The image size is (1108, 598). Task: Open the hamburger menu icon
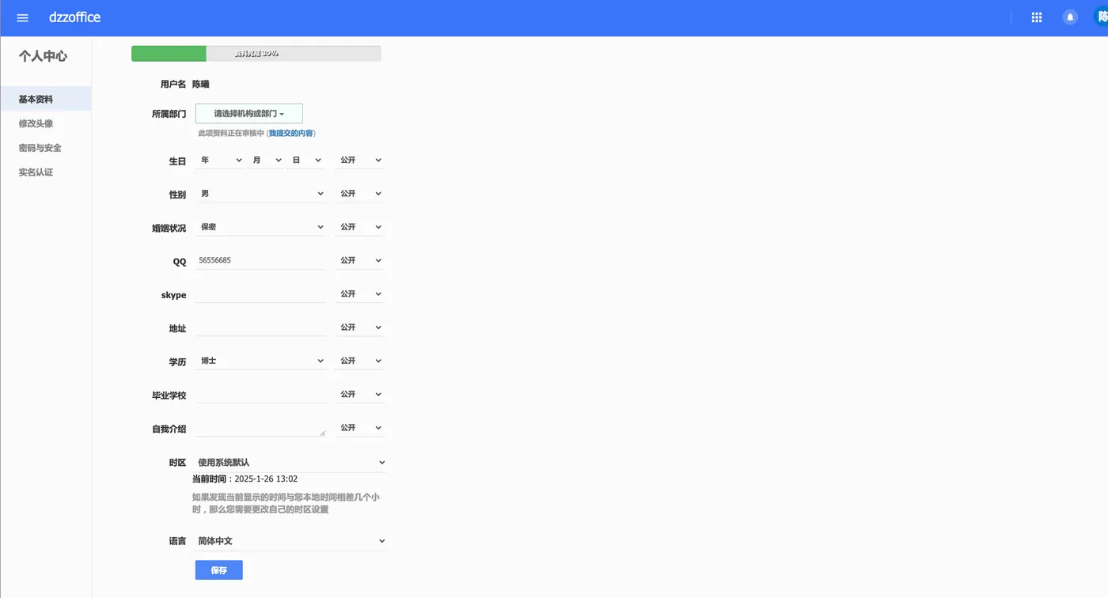(22, 17)
